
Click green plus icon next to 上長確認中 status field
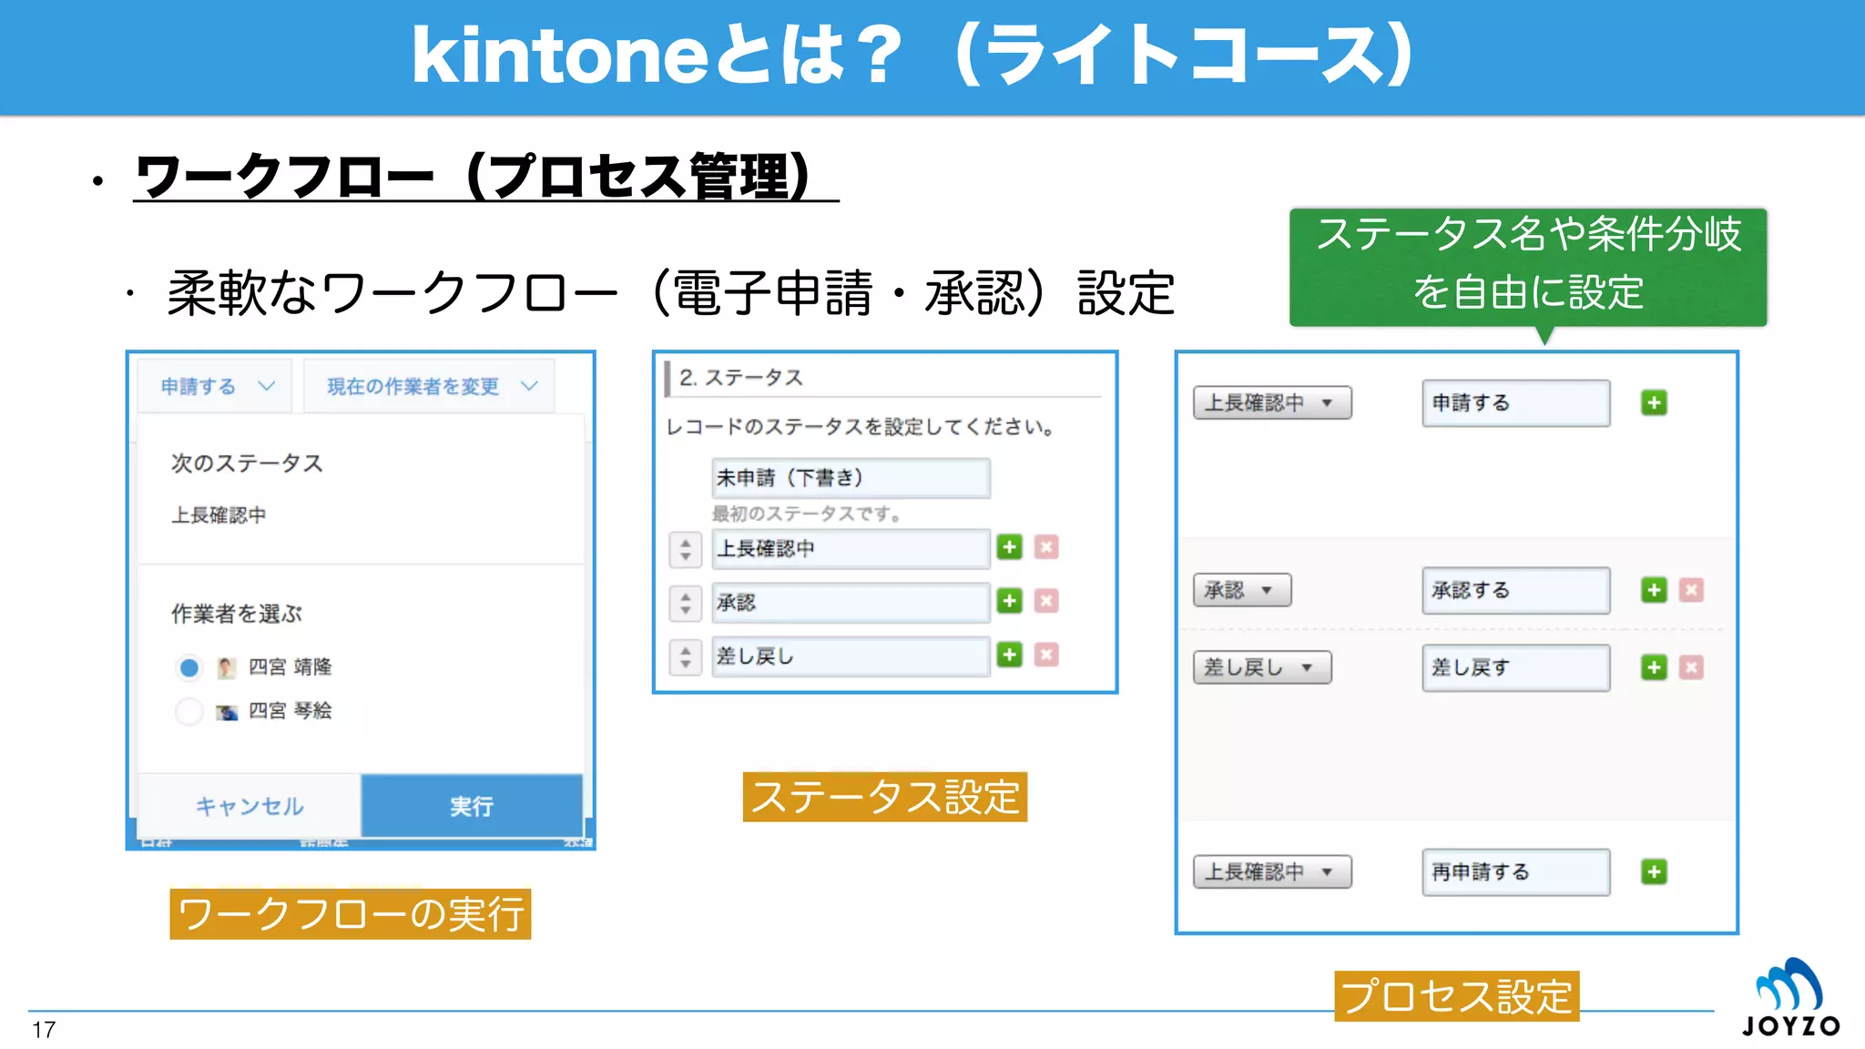pos(1009,547)
